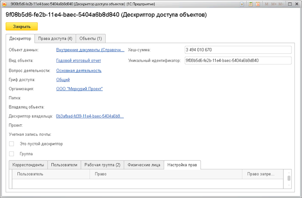Click the M memory button
The width and height of the screenshot is (302, 198).
[267, 4]
